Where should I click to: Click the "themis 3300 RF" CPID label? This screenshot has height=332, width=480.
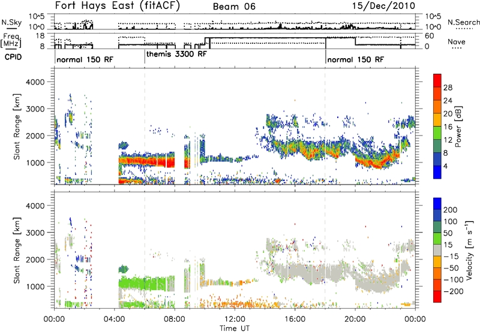click(x=176, y=55)
